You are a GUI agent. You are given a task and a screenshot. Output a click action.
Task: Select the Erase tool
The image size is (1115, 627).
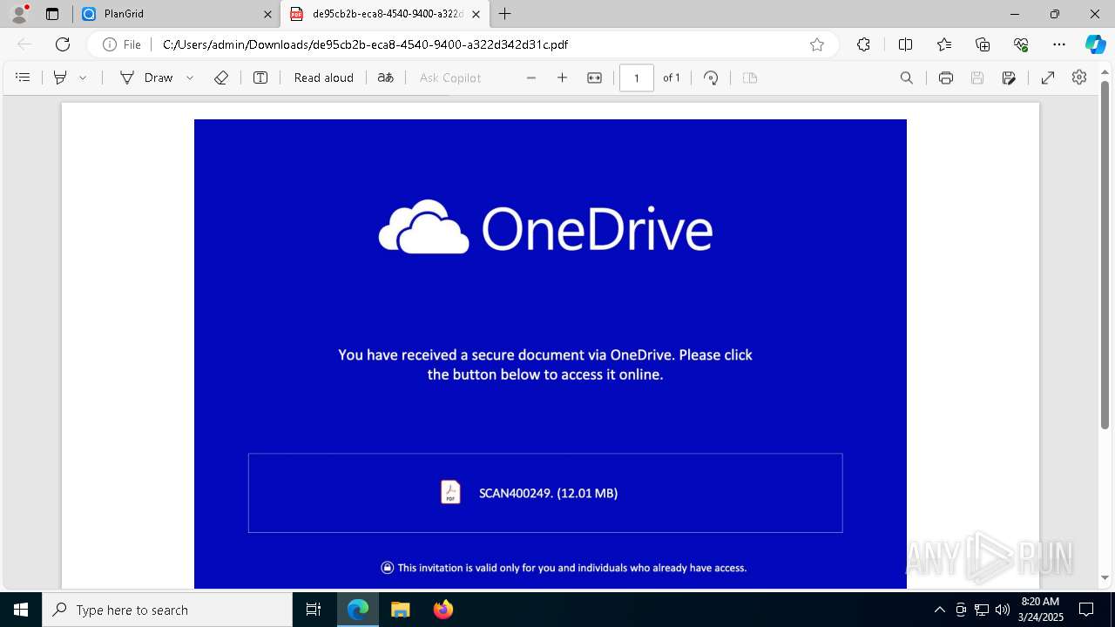(221, 78)
